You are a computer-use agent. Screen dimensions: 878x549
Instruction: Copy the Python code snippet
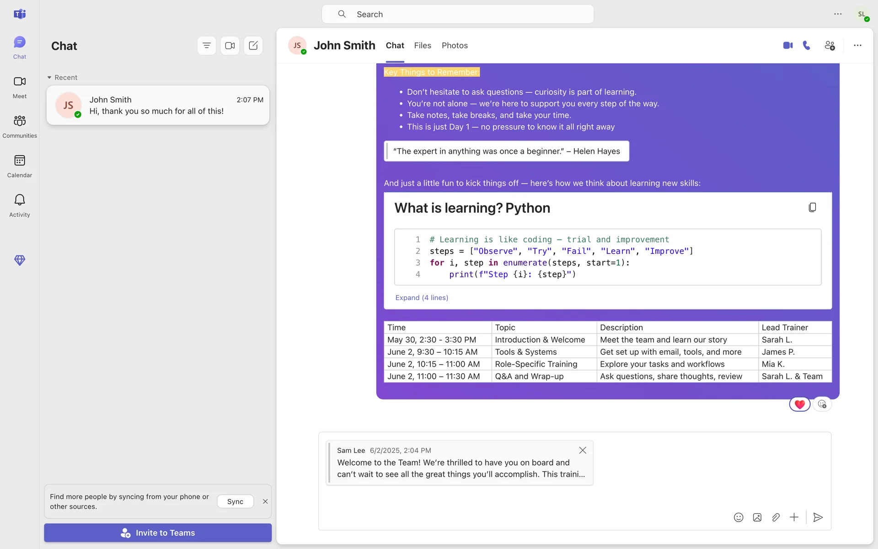click(812, 207)
